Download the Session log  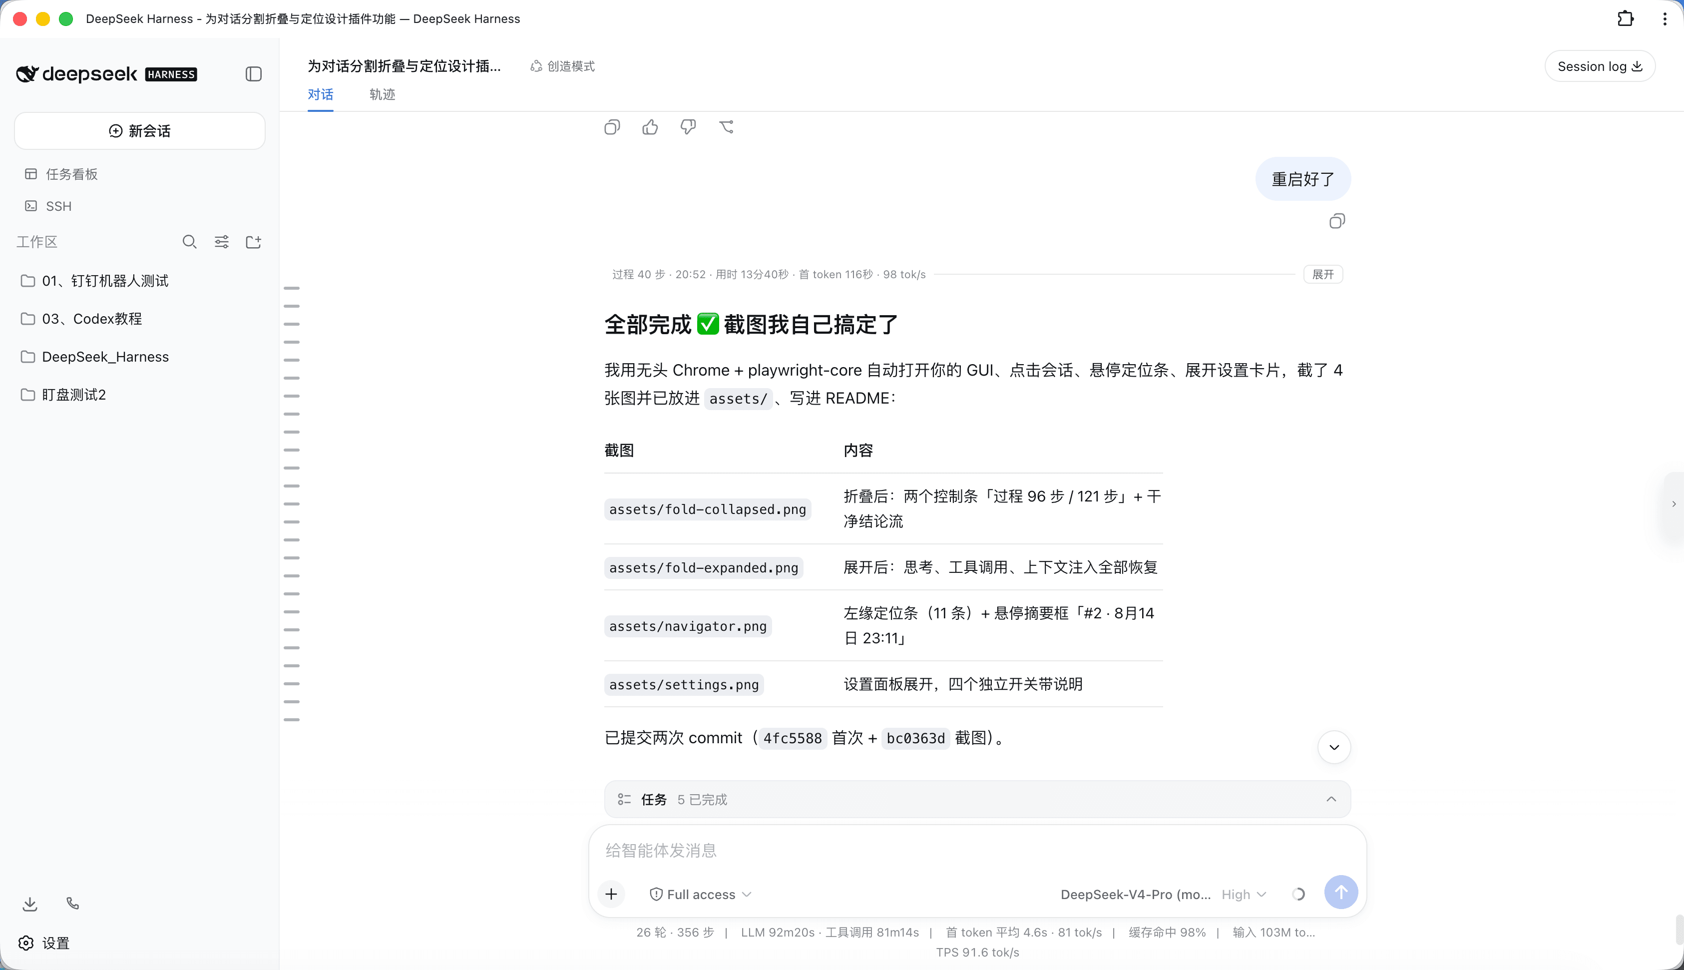point(1600,66)
